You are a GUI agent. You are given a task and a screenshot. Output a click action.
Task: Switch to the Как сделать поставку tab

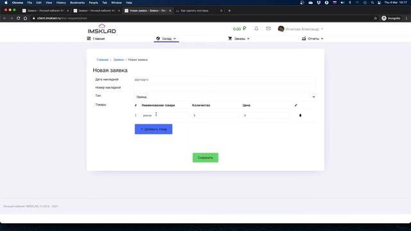tap(199, 11)
